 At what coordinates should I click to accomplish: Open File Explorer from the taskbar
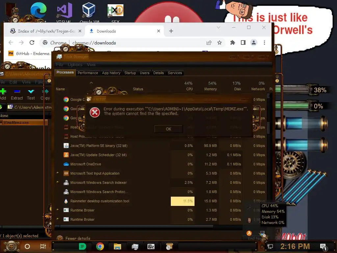pyautogui.click(x=117, y=246)
